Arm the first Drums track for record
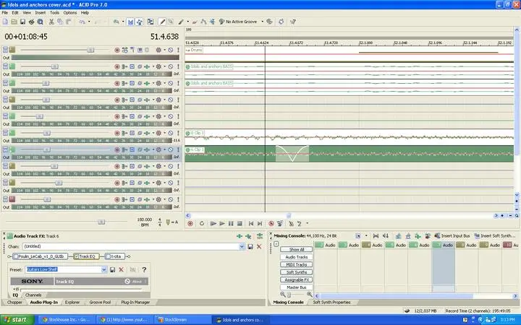 [x=117, y=50]
